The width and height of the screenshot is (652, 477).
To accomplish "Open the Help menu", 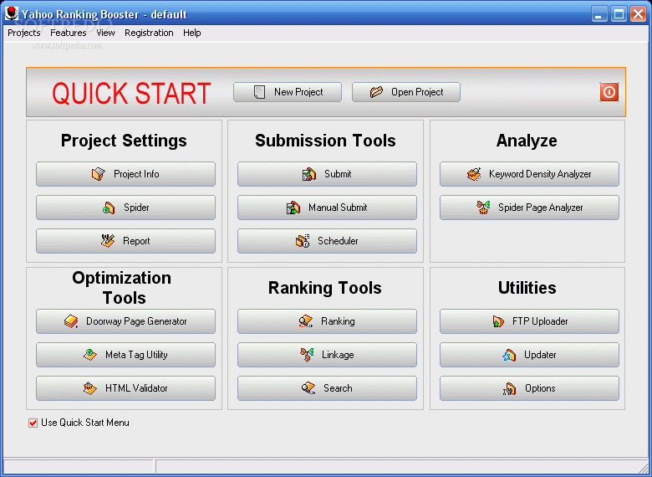I will (192, 33).
